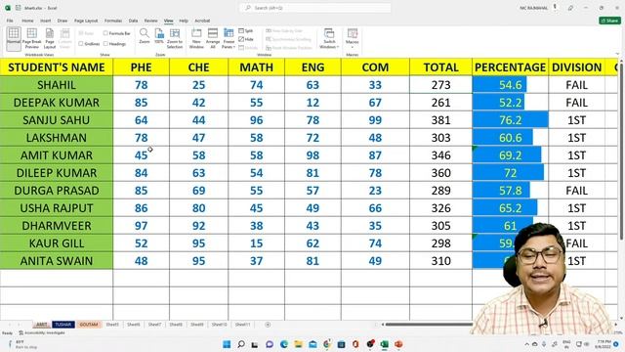Click Zoom to Selection
Image resolution: width=625 pixels, height=352 pixels.
point(175,38)
